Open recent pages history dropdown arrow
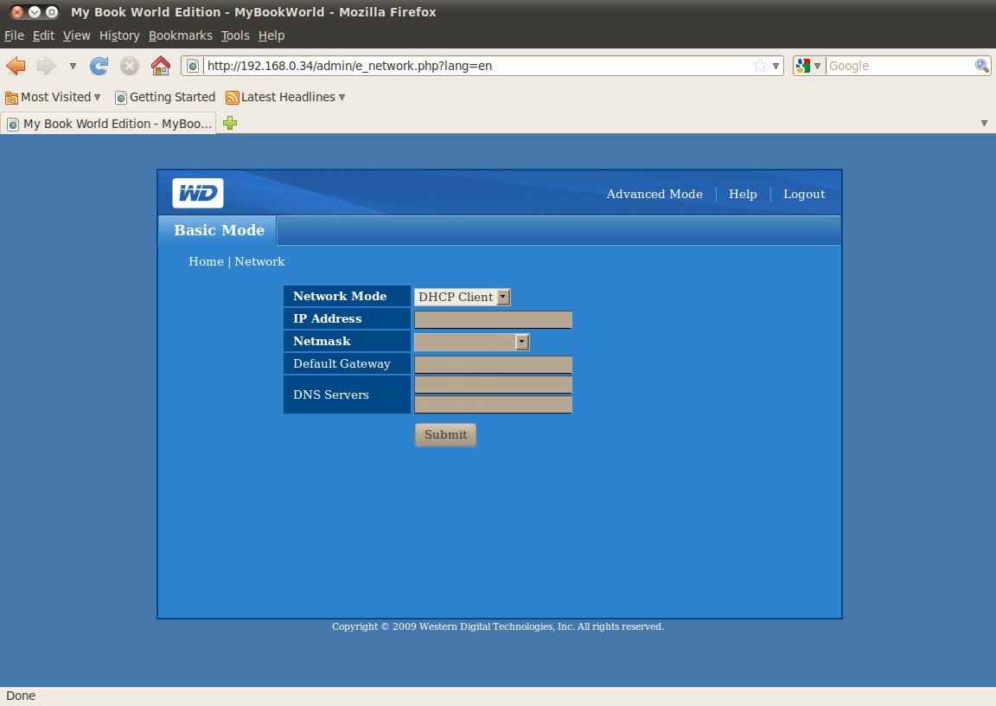This screenshot has width=996, height=706. point(73,66)
